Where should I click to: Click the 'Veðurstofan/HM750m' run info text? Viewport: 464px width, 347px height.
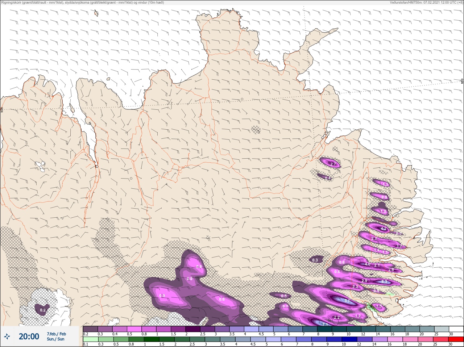coord(426,3)
